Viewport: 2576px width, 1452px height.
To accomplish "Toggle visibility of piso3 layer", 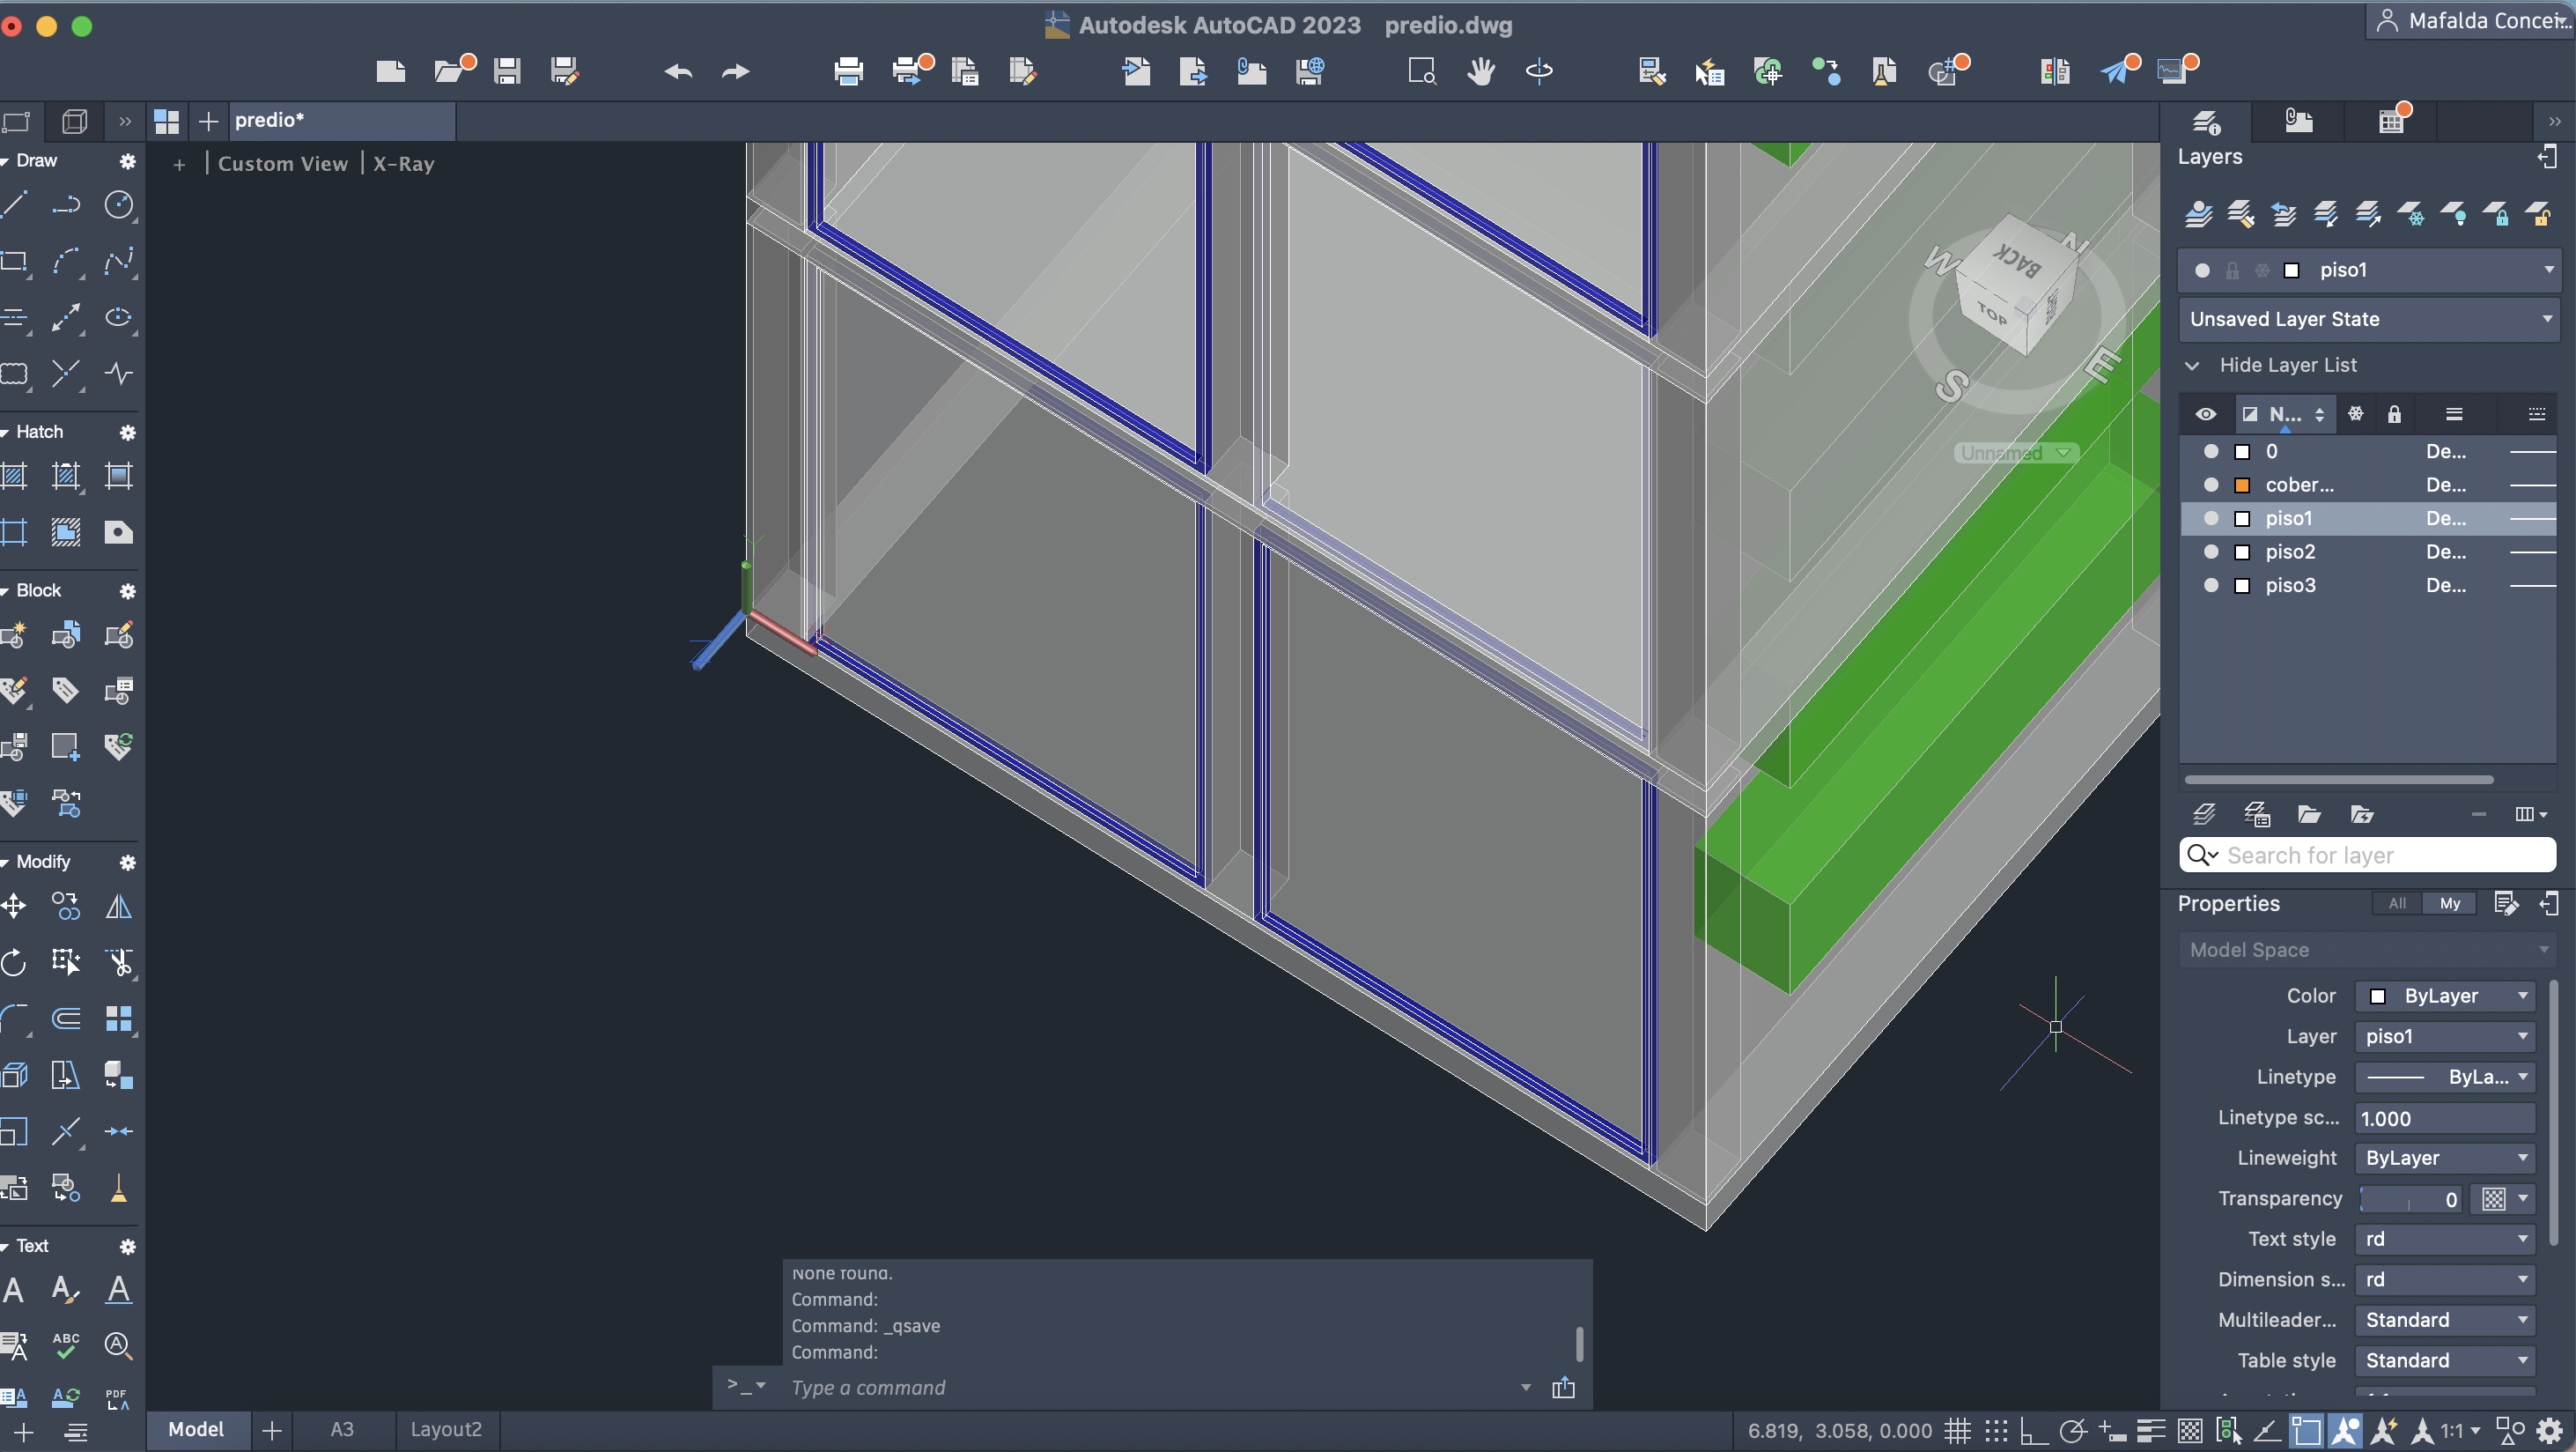I will (x=2211, y=585).
